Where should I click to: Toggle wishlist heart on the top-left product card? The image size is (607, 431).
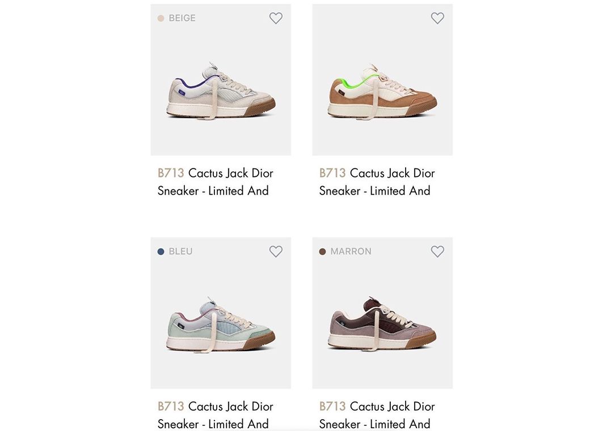(x=276, y=18)
